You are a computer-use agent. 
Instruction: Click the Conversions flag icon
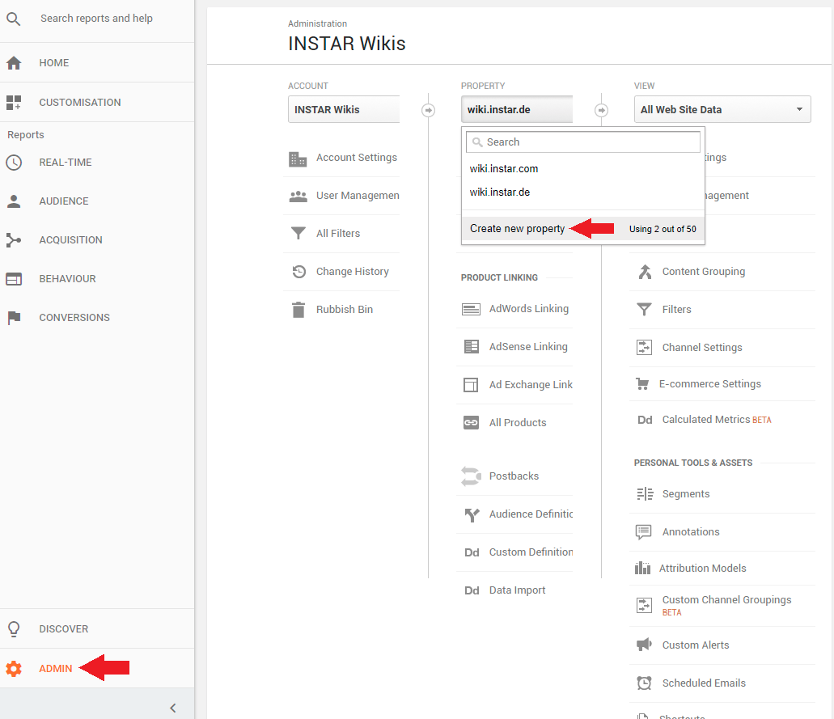tap(14, 318)
